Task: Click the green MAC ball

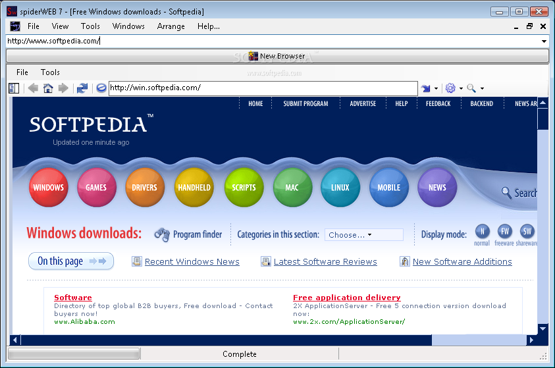Action: pyautogui.click(x=292, y=188)
